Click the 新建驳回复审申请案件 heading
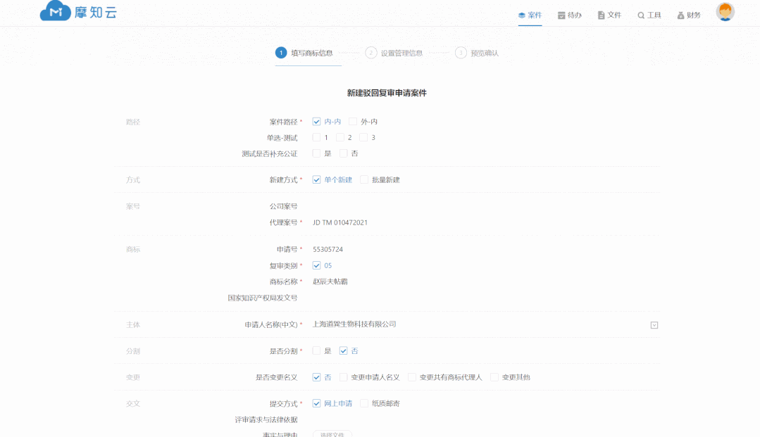This screenshot has height=437, width=760. (x=387, y=93)
